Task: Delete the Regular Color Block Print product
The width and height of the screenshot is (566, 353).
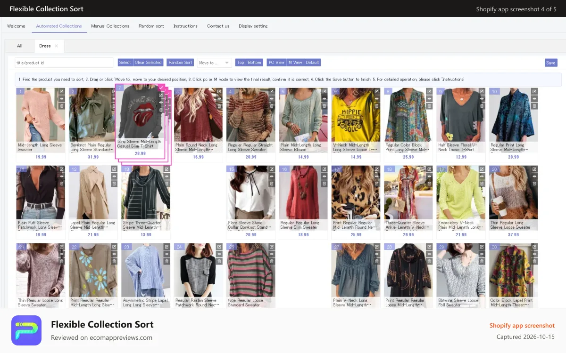Action: pos(429,106)
